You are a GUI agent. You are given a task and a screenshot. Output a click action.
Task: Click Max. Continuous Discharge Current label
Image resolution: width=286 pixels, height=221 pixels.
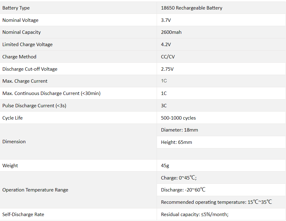coord(51,93)
